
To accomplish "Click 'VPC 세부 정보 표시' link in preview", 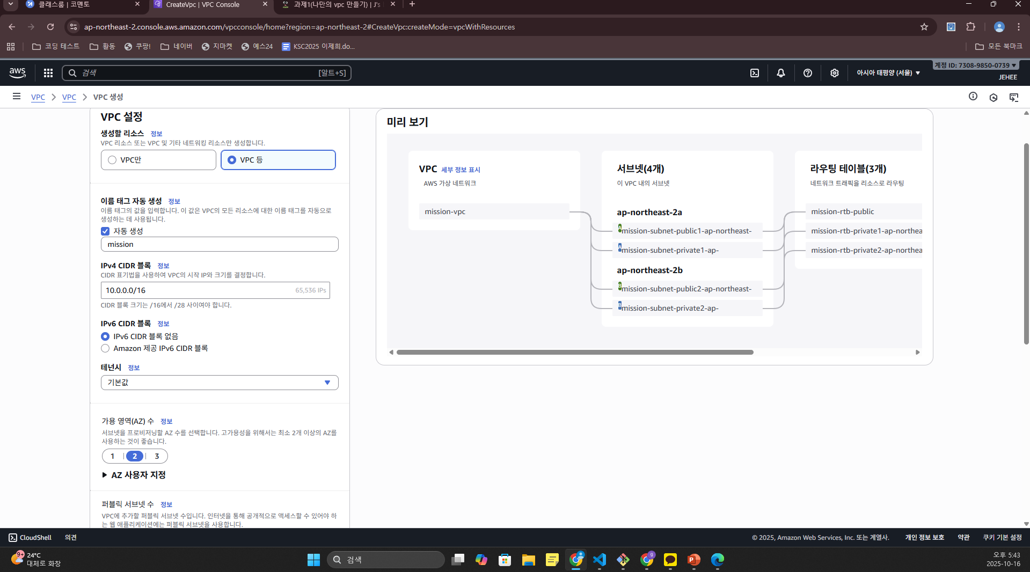I will tap(461, 170).
